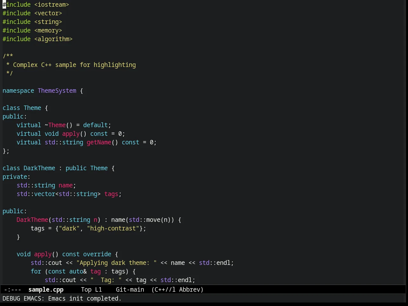Click 'auto&' in the for loop
The image size is (408, 306).
pyautogui.click(x=78, y=271)
